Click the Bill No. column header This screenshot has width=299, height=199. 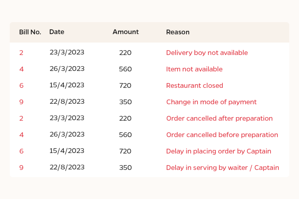pyautogui.click(x=30, y=32)
